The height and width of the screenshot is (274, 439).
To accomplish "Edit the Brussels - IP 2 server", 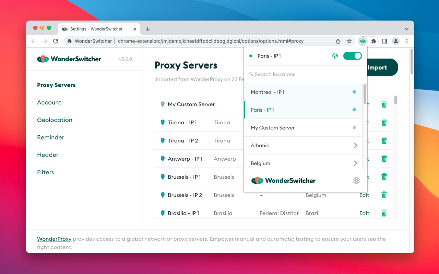I will coord(364,195).
